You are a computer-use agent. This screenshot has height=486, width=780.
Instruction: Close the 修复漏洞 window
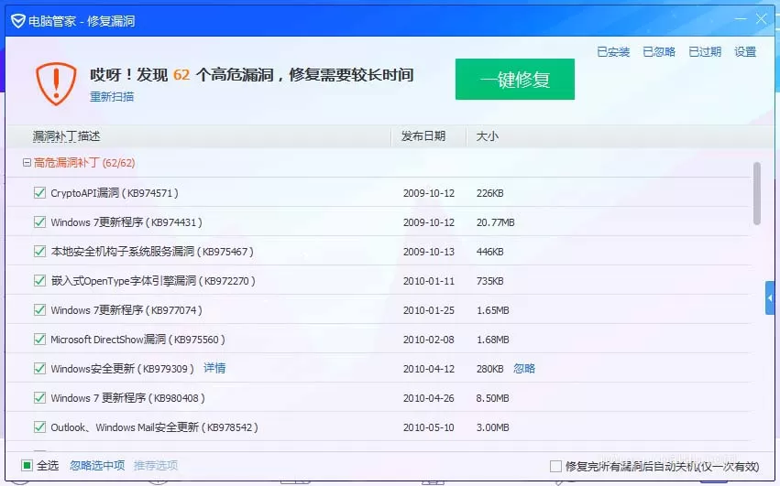(761, 19)
